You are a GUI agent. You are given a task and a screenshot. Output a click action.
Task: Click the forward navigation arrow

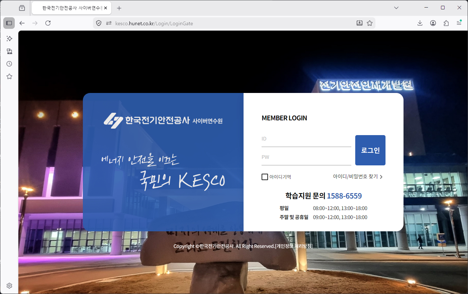click(x=35, y=23)
